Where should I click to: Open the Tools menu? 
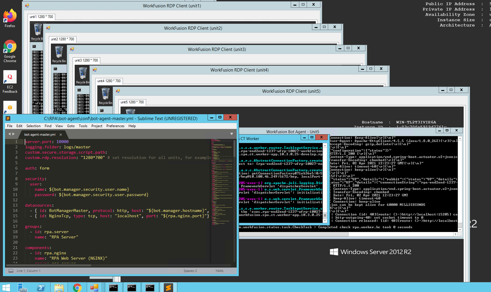[x=83, y=126]
